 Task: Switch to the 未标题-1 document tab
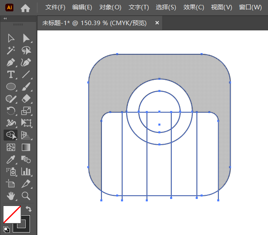click(x=94, y=23)
